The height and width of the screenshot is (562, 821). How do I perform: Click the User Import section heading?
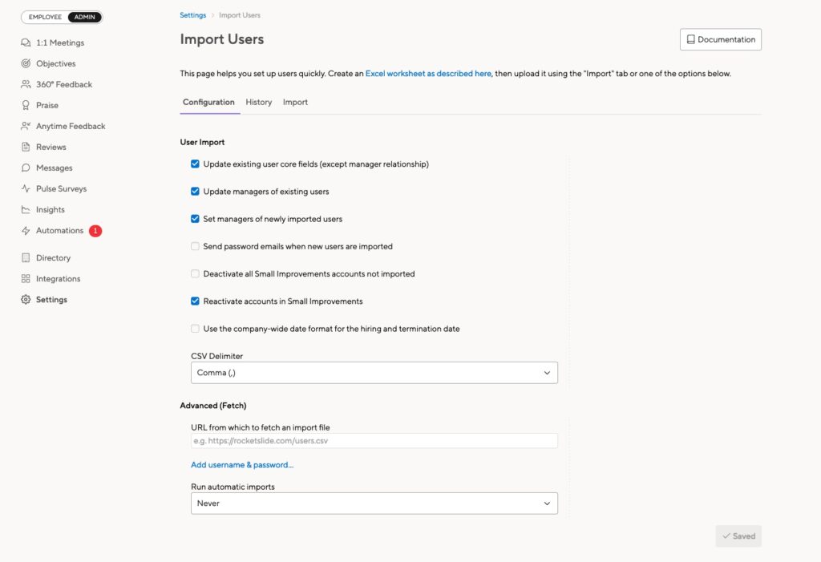click(202, 142)
